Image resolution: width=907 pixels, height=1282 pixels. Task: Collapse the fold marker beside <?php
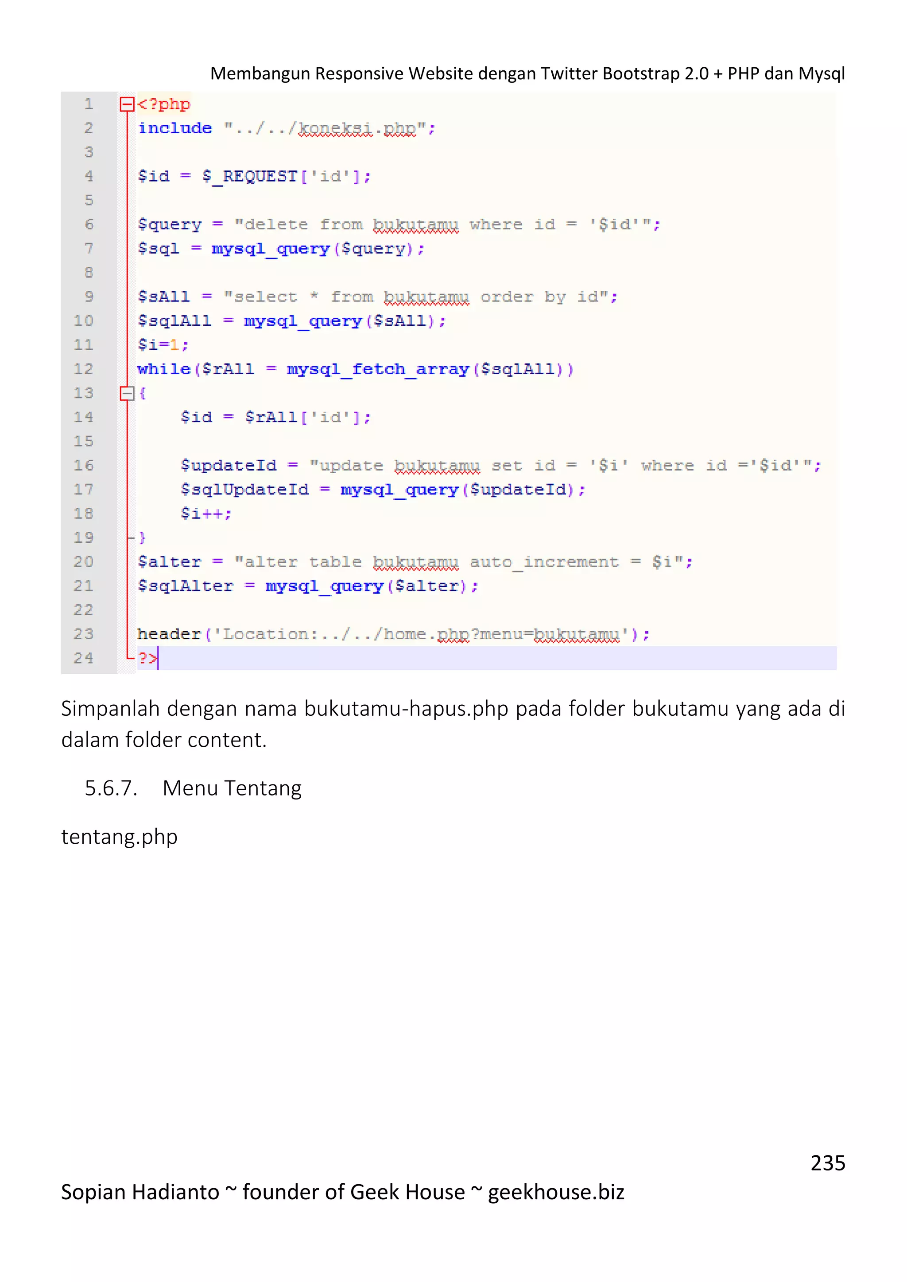pyautogui.click(x=128, y=104)
